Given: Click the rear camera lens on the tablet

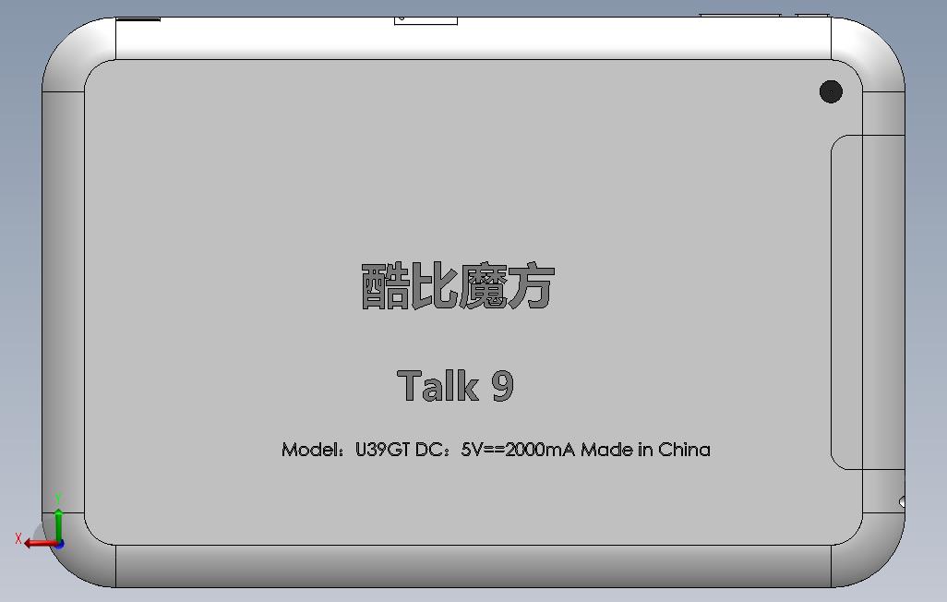Looking at the screenshot, I should tap(831, 91).
